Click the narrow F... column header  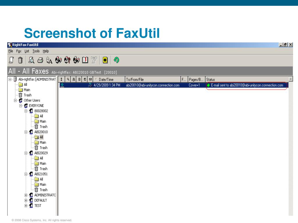tap(184, 79)
